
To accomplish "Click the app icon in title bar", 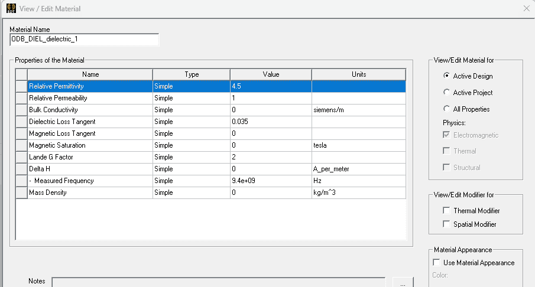I will (x=10, y=9).
